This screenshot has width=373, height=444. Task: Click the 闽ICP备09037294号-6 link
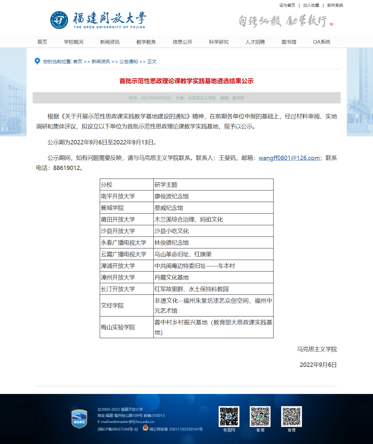point(118,429)
